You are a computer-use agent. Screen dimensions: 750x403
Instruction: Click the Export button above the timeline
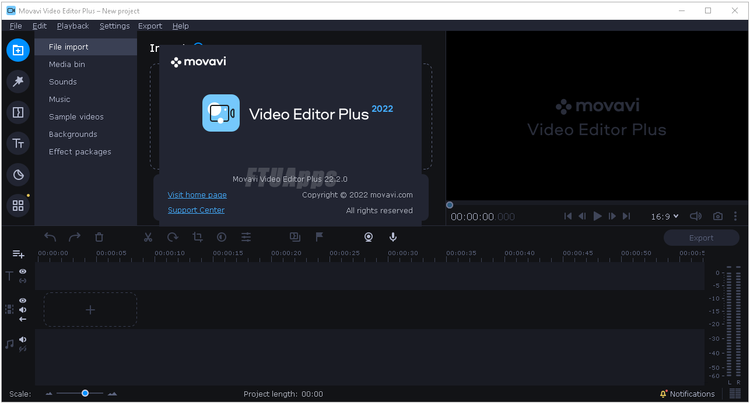702,238
